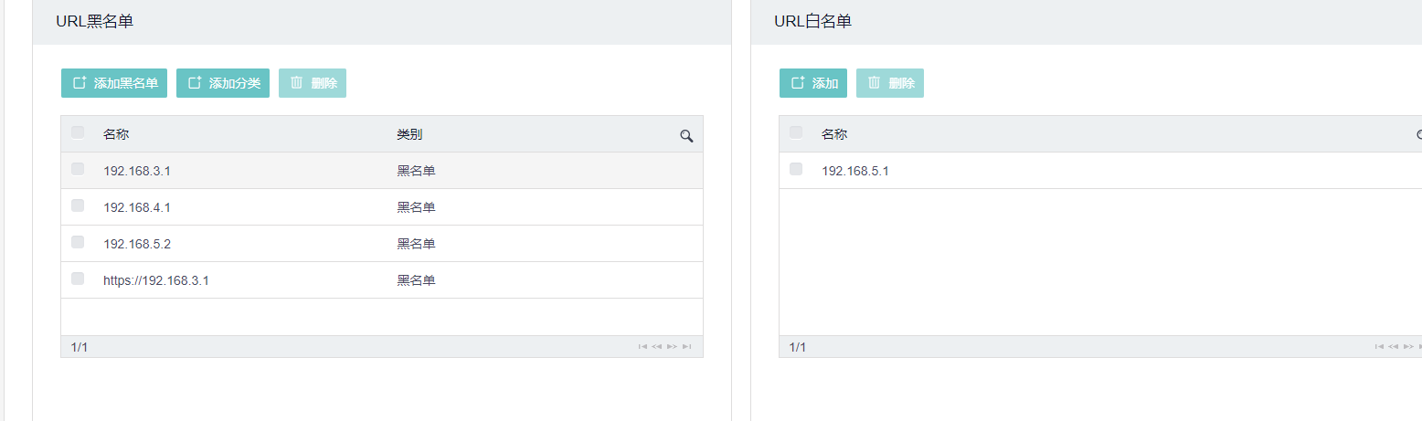Click 添加分类 button
The image size is (1422, 421).
tap(223, 83)
